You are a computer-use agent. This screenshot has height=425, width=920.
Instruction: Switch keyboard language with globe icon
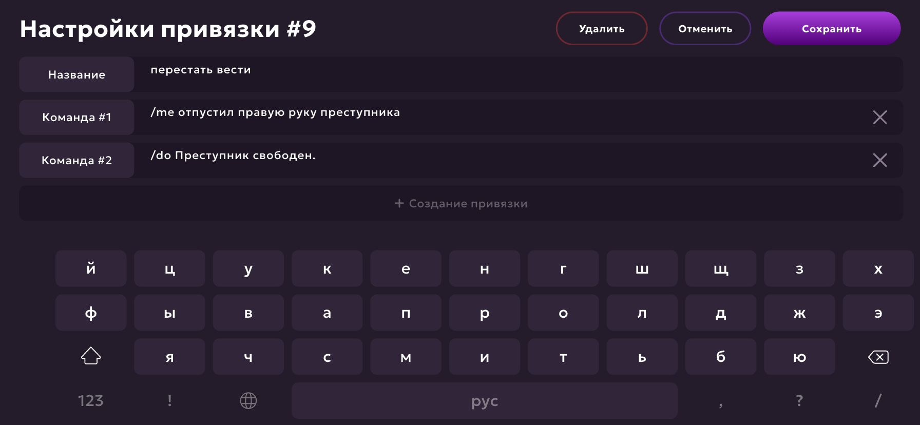tap(248, 400)
